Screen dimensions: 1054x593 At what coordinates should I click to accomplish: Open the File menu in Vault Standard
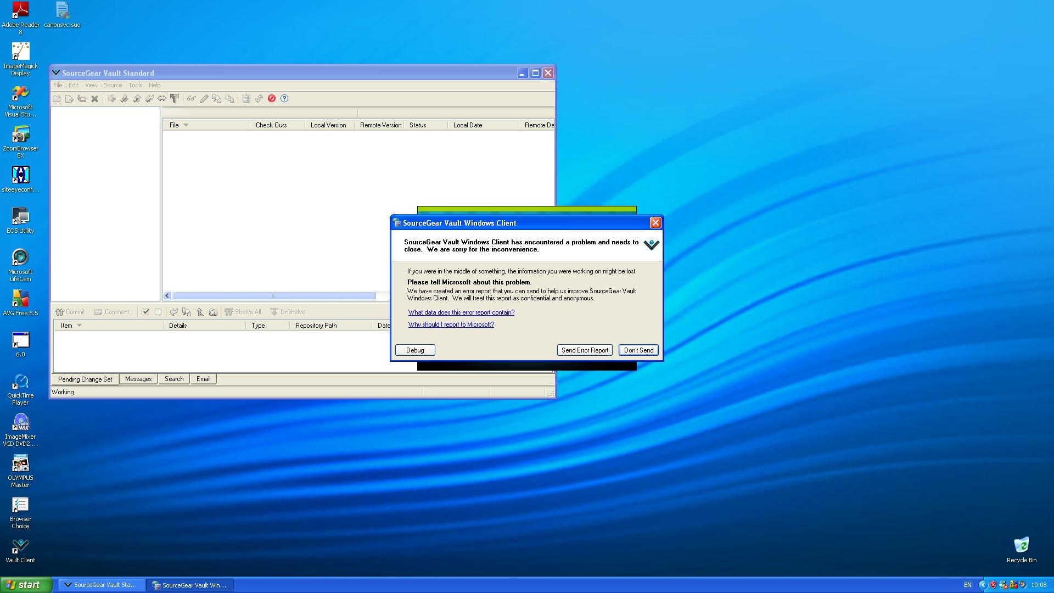[58, 85]
